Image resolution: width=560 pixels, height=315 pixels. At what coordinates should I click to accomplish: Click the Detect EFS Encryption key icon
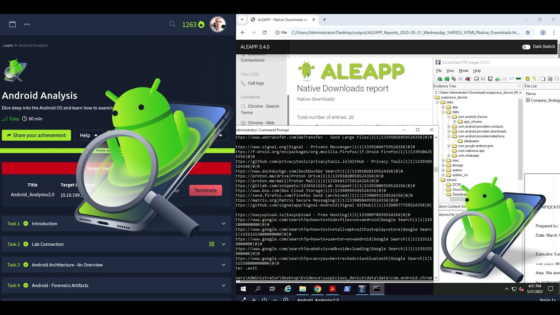tap(534, 79)
